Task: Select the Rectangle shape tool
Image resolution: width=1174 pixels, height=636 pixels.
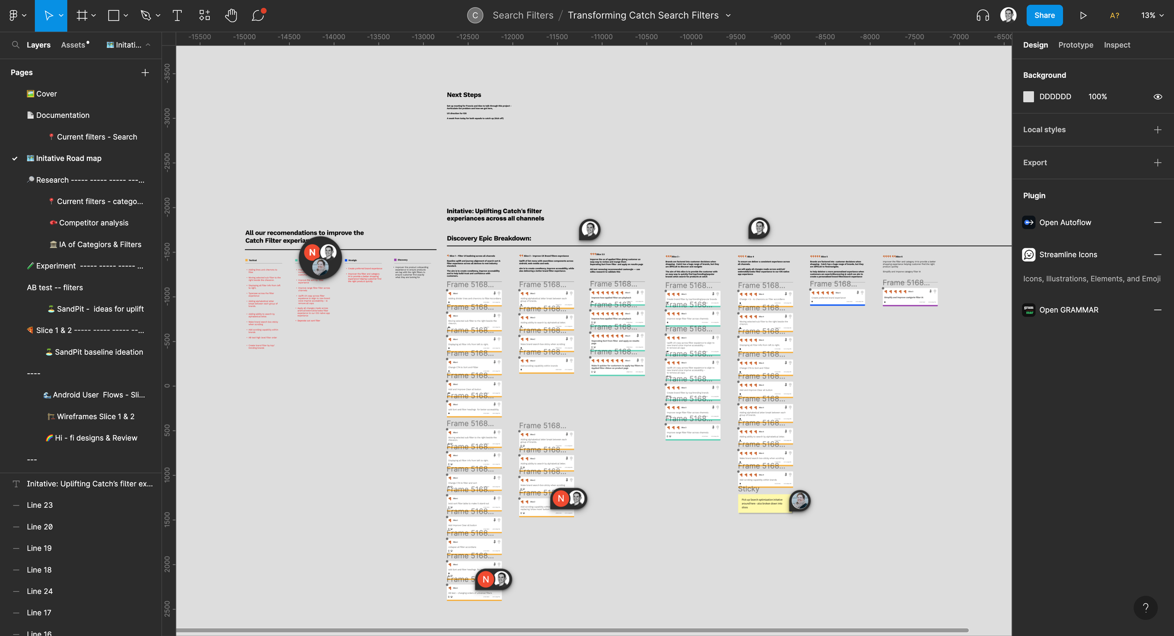Action: tap(114, 15)
